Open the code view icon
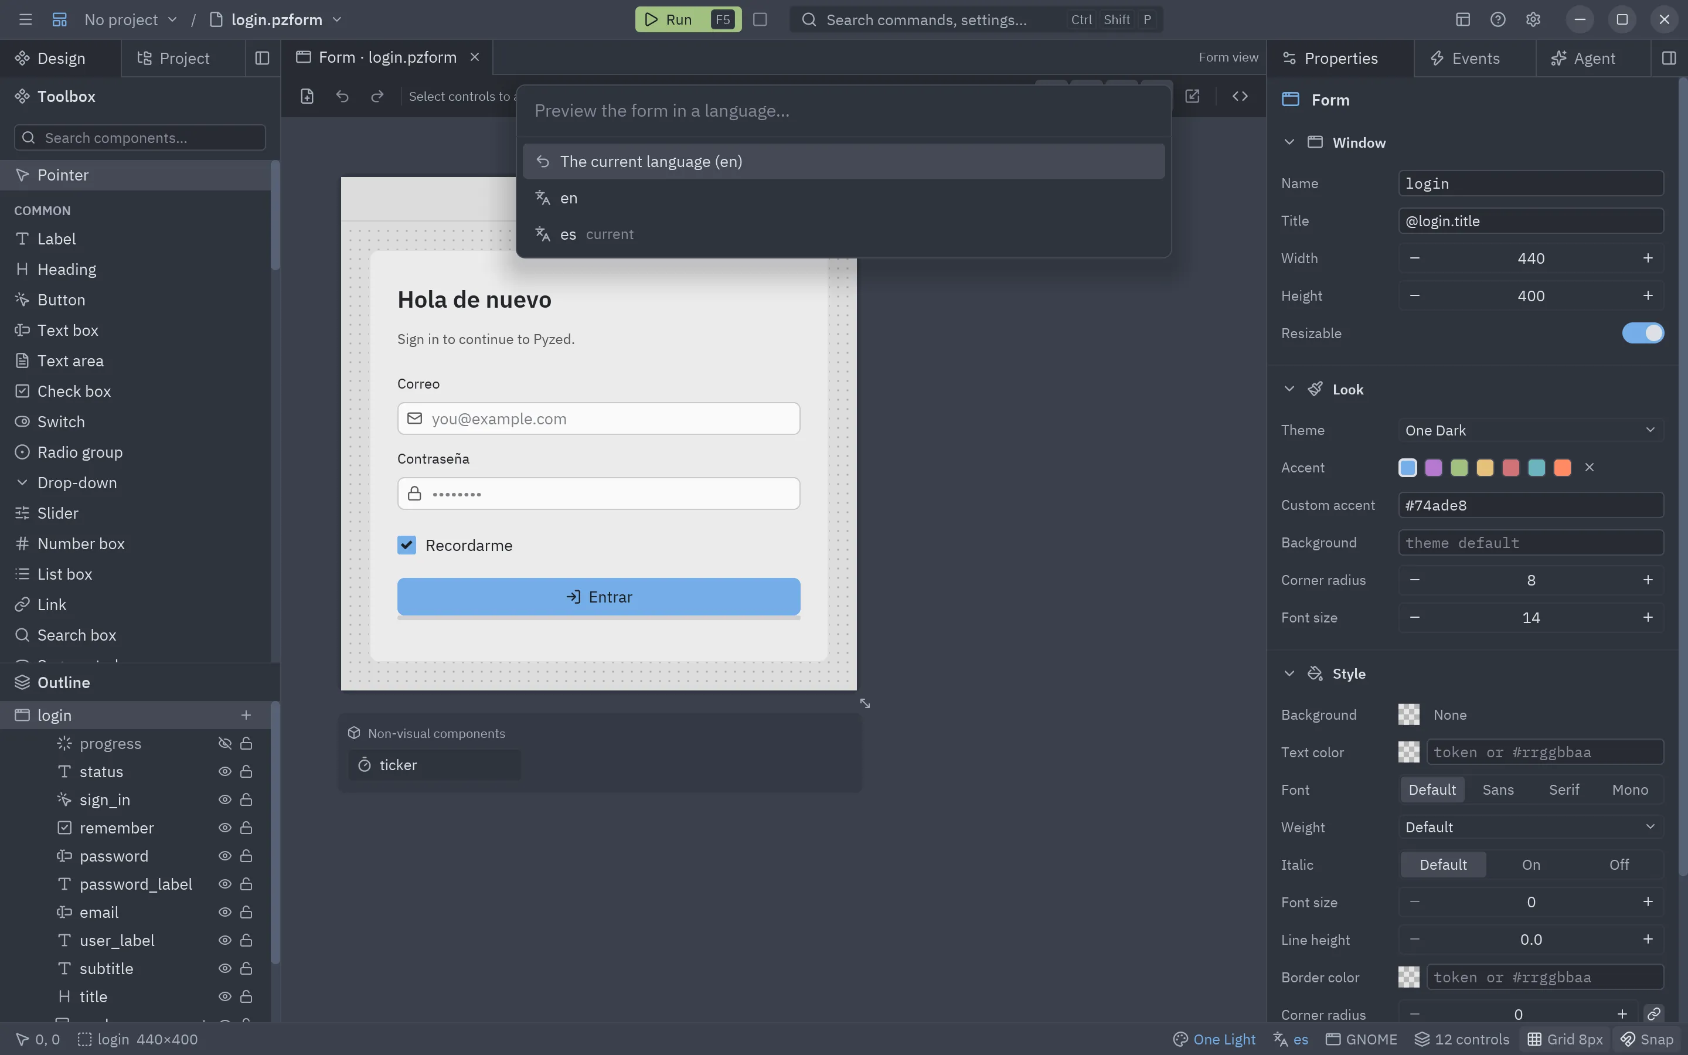This screenshot has width=1688, height=1055. (1240, 96)
